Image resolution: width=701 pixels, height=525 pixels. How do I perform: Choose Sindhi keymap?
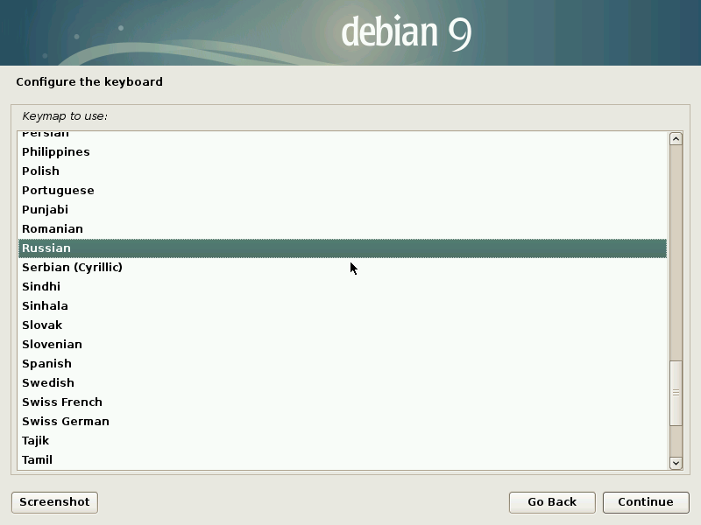[x=343, y=287]
